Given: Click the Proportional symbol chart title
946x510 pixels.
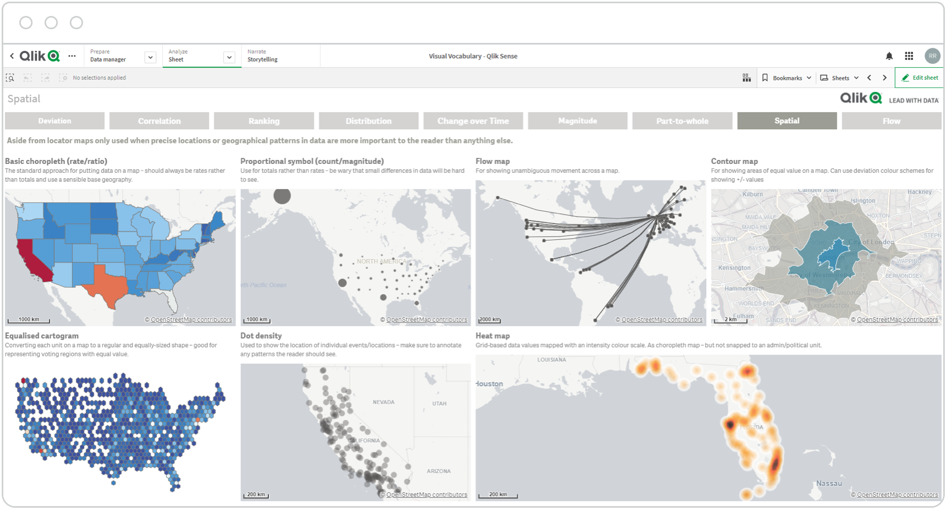Looking at the screenshot, I should coord(312,161).
